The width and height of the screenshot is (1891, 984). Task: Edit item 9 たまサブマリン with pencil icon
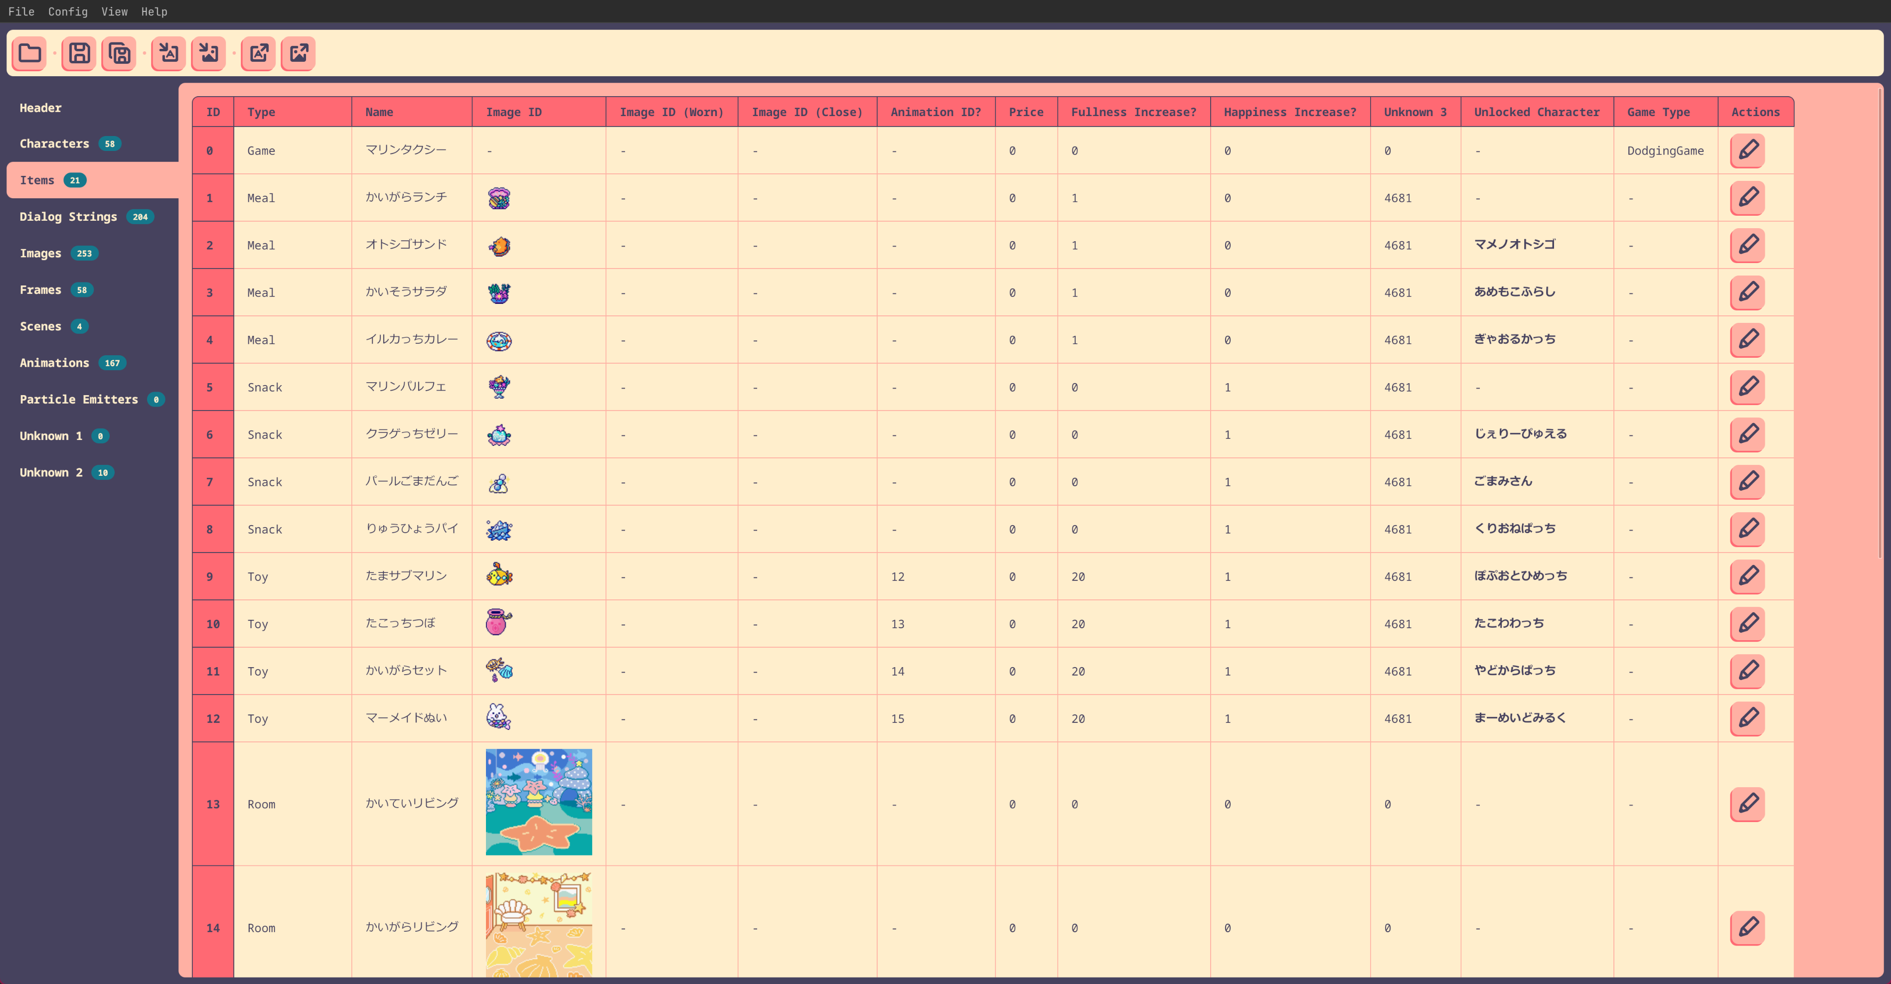[x=1748, y=576]
